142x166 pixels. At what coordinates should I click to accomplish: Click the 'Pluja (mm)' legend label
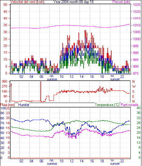pos(8,105)
